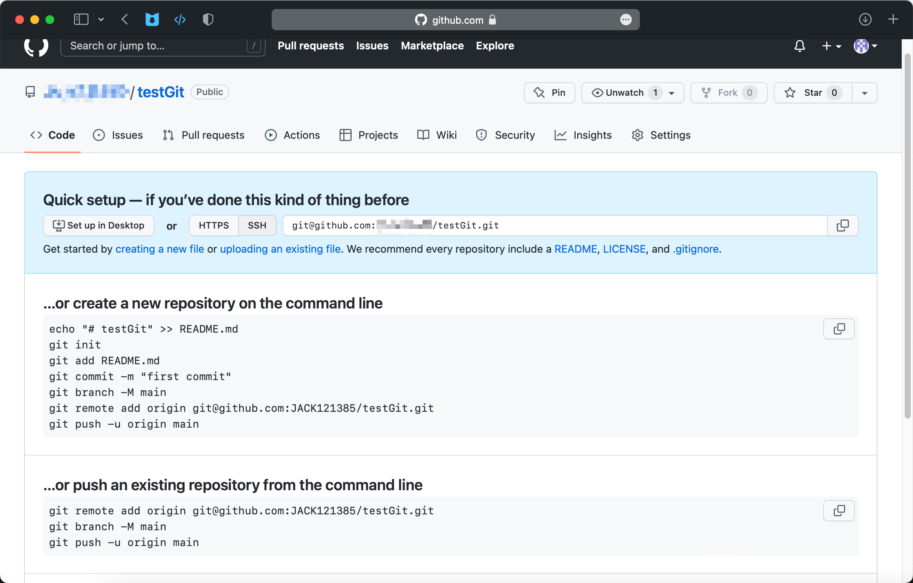Click the Star count badge 0
The width and height of the screenshot is (913, 583).
(834, 92)
